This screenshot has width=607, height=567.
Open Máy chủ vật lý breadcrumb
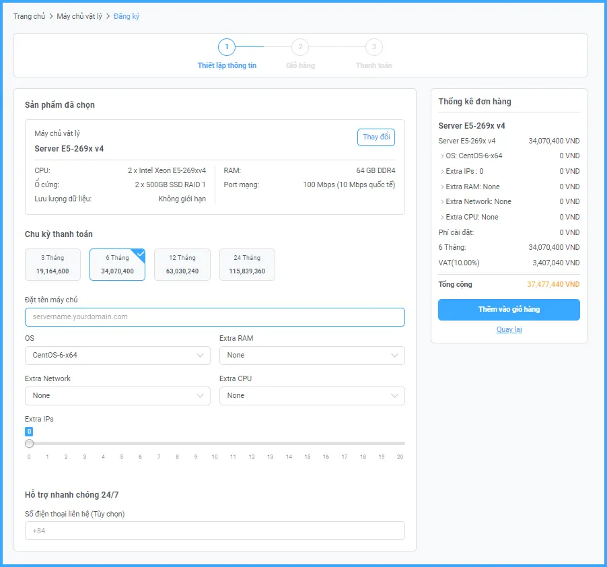pyautogui.click(x=79, y=16)
